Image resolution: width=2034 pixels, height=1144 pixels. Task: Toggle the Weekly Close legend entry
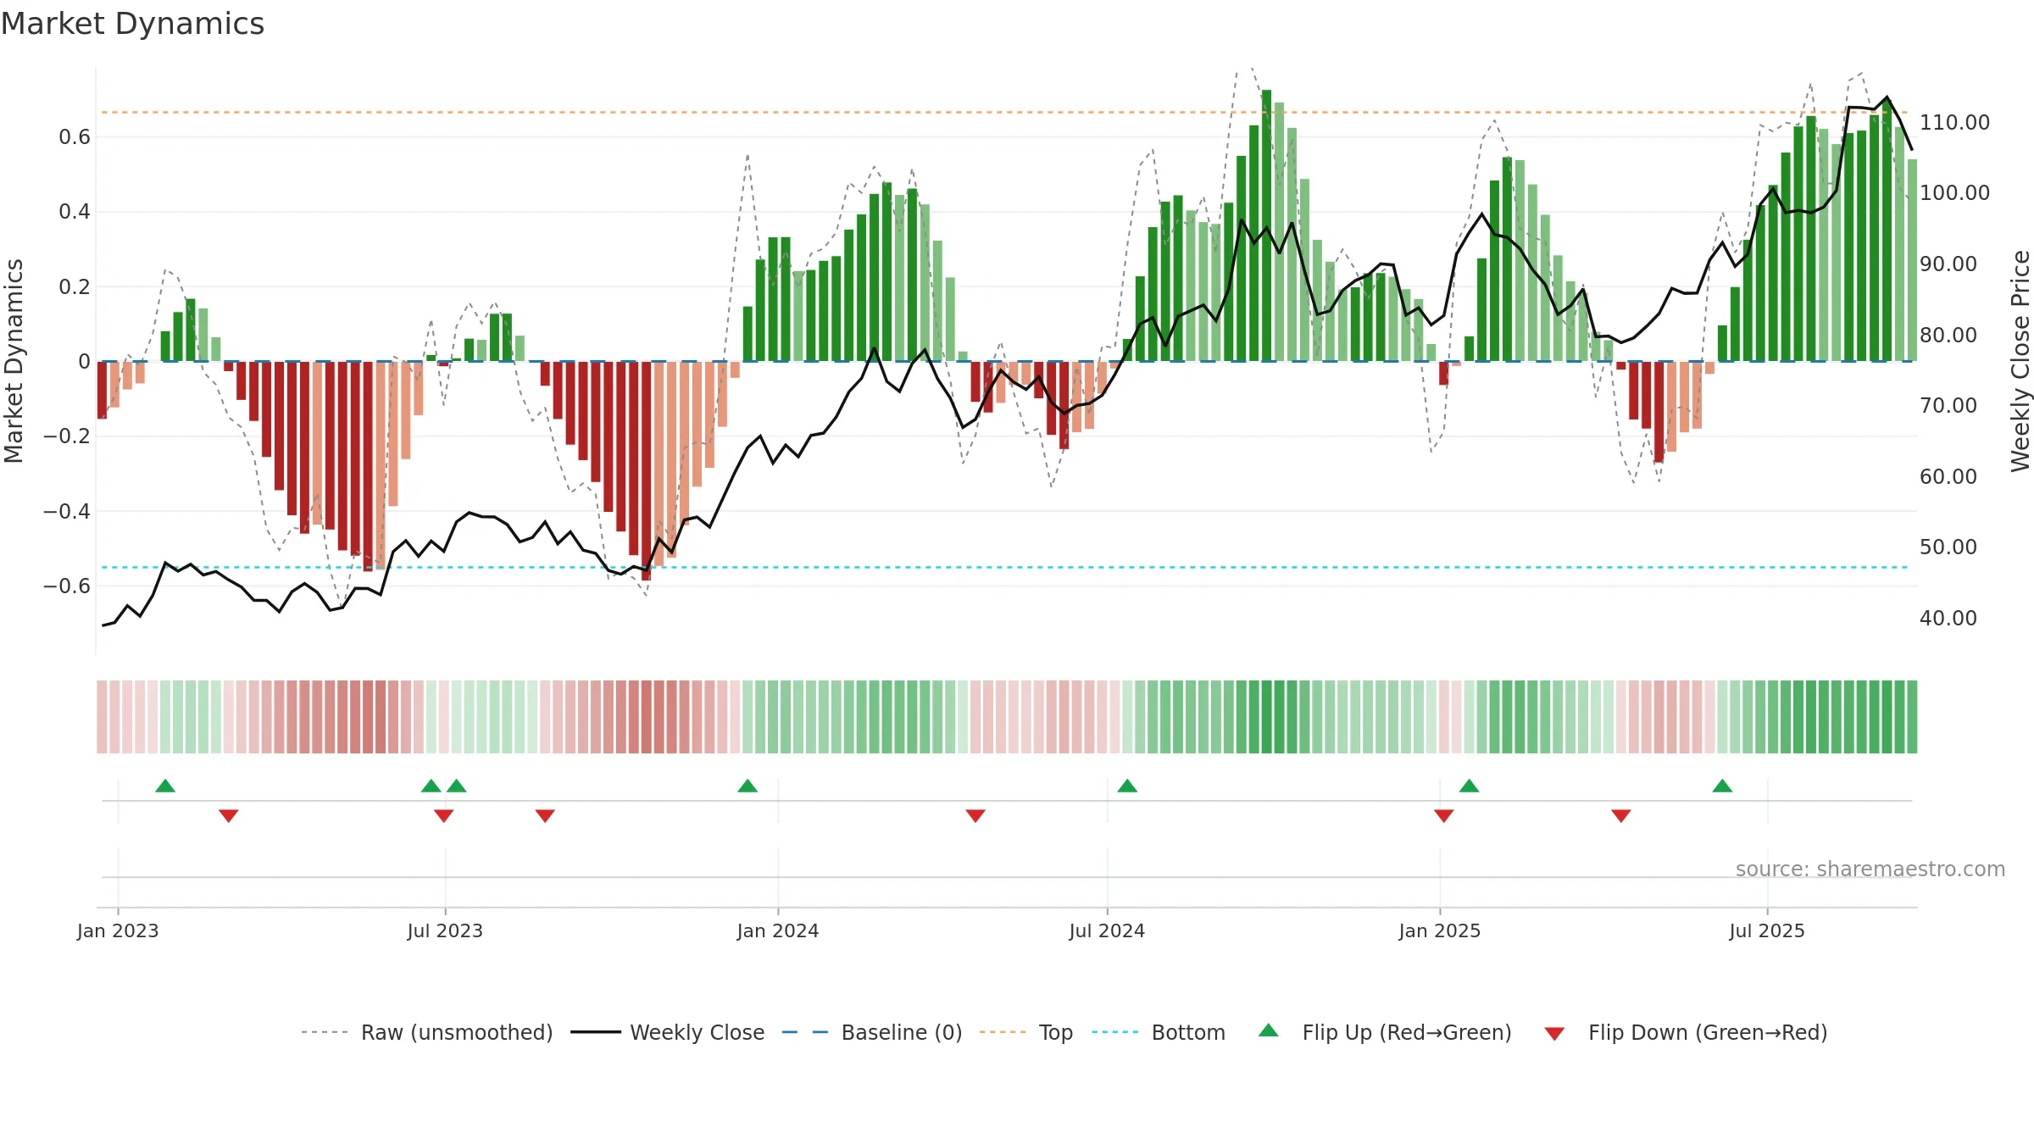[x=668, y=1032]
